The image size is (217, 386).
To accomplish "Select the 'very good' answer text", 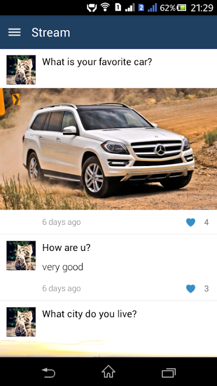I will 63,267.
